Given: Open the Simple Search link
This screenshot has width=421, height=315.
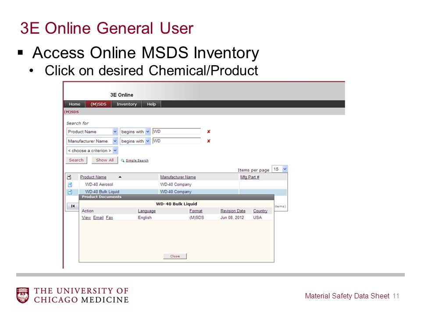Looking at the screenshot, I should 137,161.
